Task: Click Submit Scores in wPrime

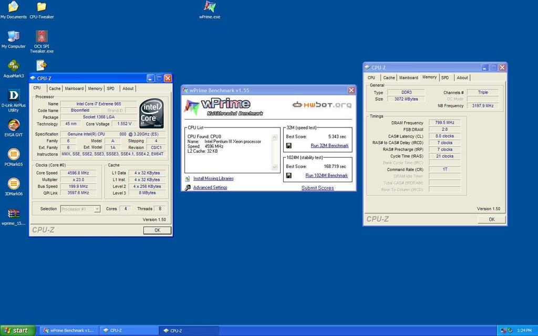Action: (x=318, y=188)
